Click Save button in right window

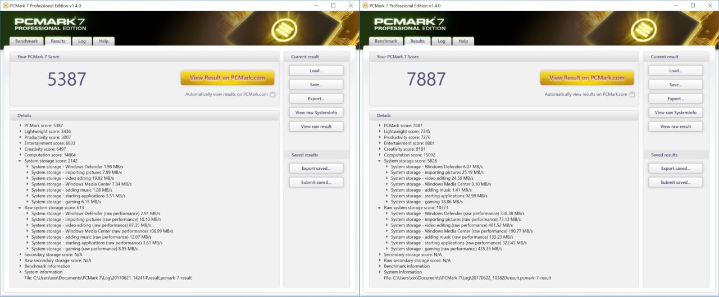[x=676, y=85]
